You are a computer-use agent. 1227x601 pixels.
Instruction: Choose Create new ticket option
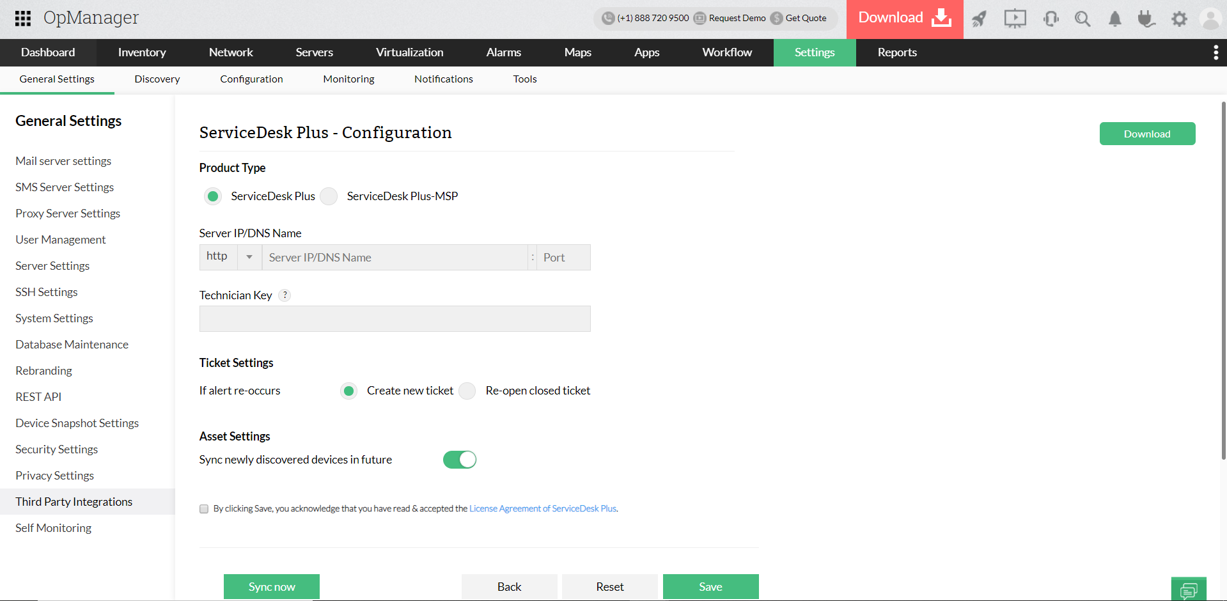coord(348,391)
